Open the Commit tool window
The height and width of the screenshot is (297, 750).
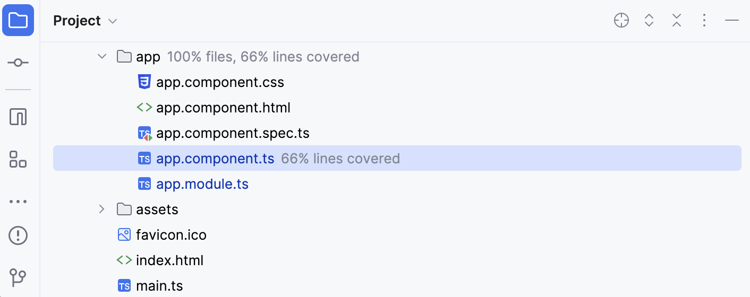[x=18, y=63]
